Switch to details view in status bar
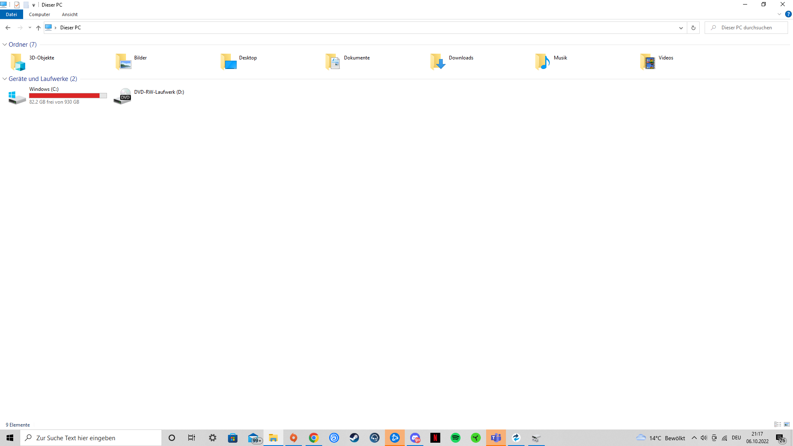 coord(778,425)
